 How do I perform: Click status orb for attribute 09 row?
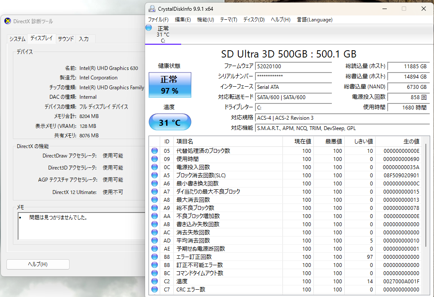click(155, 159)
